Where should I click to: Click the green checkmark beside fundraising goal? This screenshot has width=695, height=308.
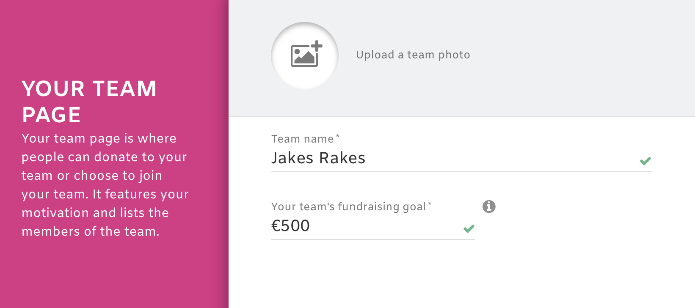pyautogui.click(x=469, y=228)
